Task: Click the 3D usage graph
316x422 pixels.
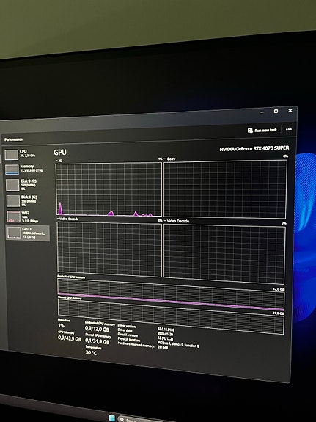Action: (109, 189)
